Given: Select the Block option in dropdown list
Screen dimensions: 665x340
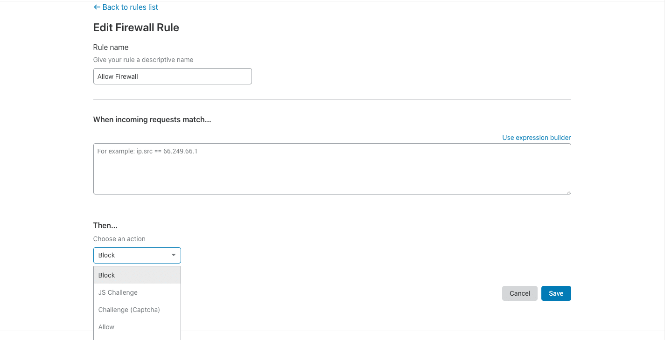Looking at the screenshot, I should 137,275.
